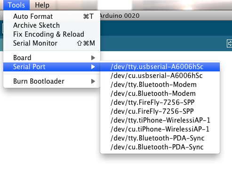
Task: Expand the Board submenu arrow
Action: [93, 58]
